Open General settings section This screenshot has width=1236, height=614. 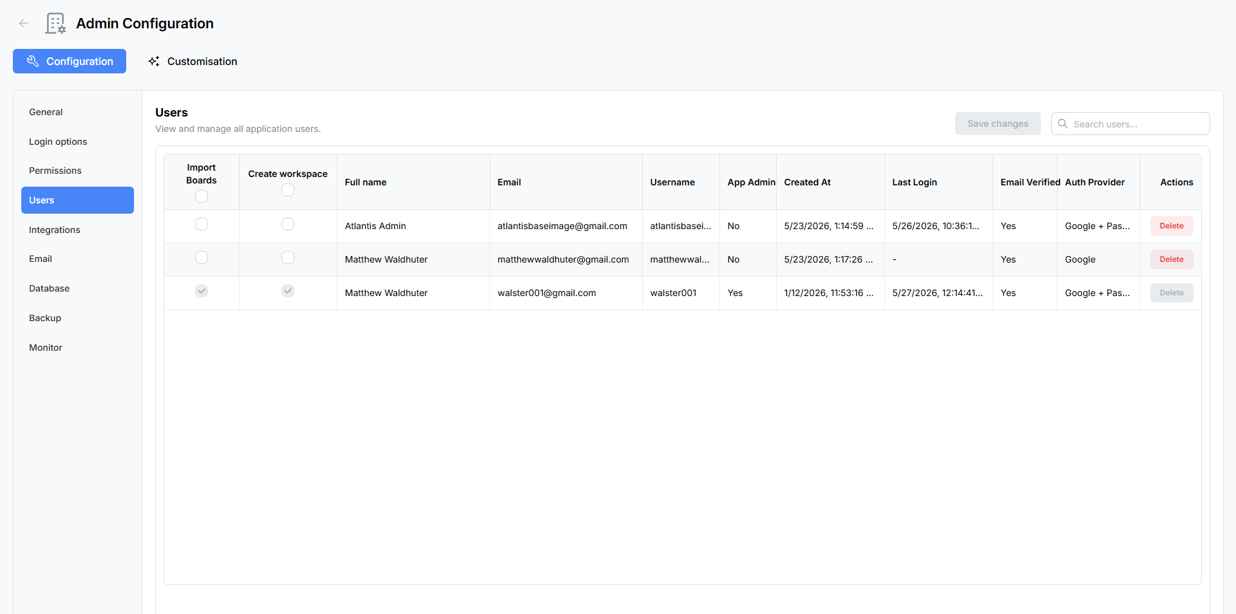pos(77,112)
